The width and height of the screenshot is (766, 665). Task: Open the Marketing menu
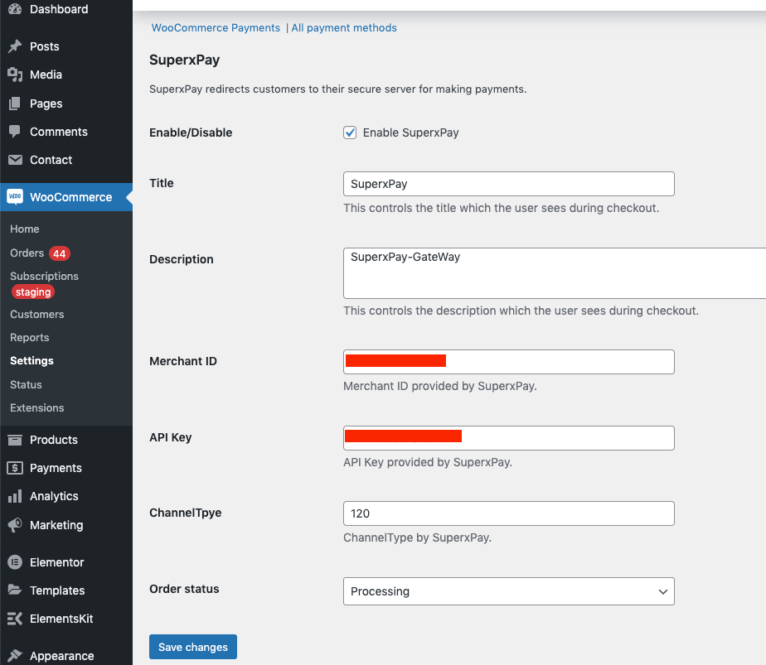(x=56, y=525)
